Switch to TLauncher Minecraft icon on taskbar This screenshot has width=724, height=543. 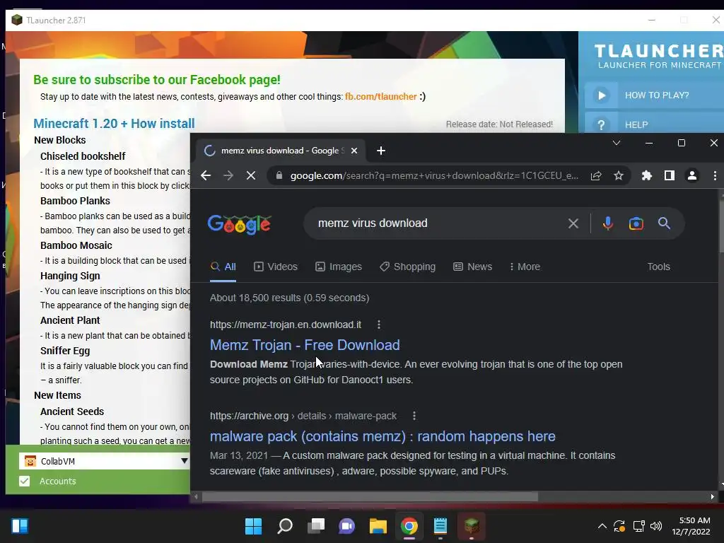472,526
